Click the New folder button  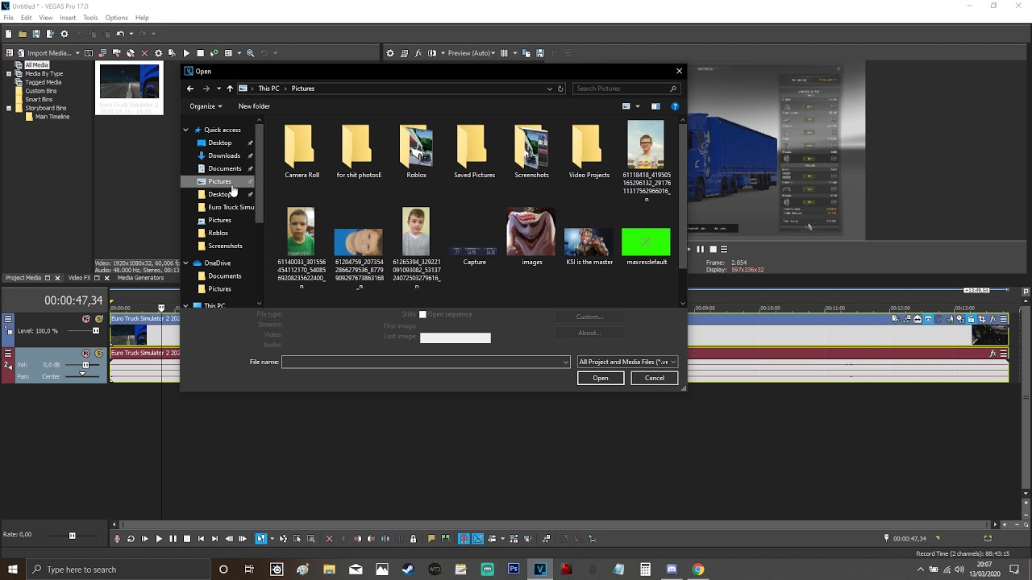[254, 106]
